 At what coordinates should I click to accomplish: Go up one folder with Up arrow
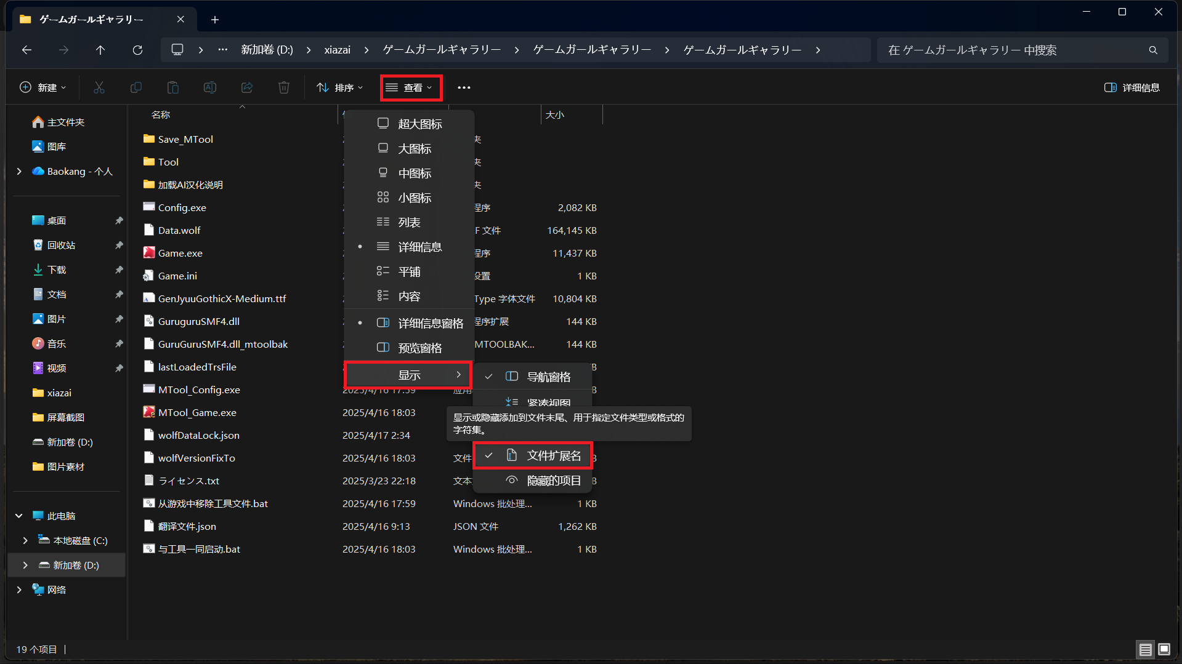click(x=100, y=50)
